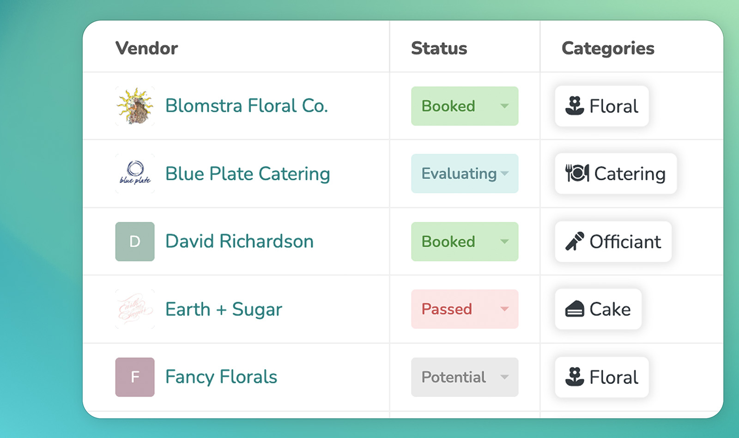The height and width of the screenshot is (438, 739).
Task: Click the flower icon in Fancy Florals row
Action: tap(575, 377)
